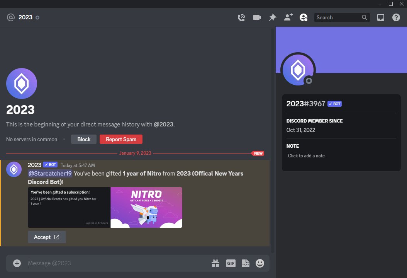Click the 2023 bot avatar in the message

[x=14, y=169]
